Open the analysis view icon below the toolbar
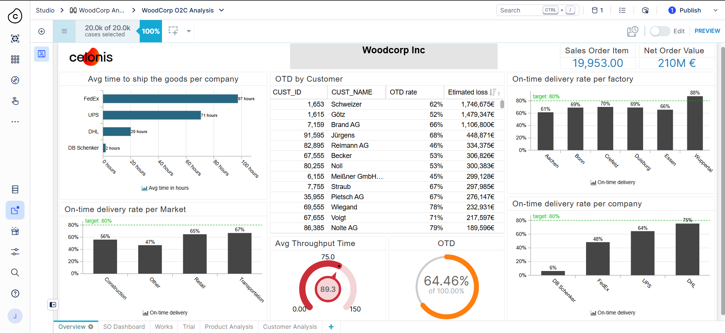725x333 pixels. click(42, 54)
